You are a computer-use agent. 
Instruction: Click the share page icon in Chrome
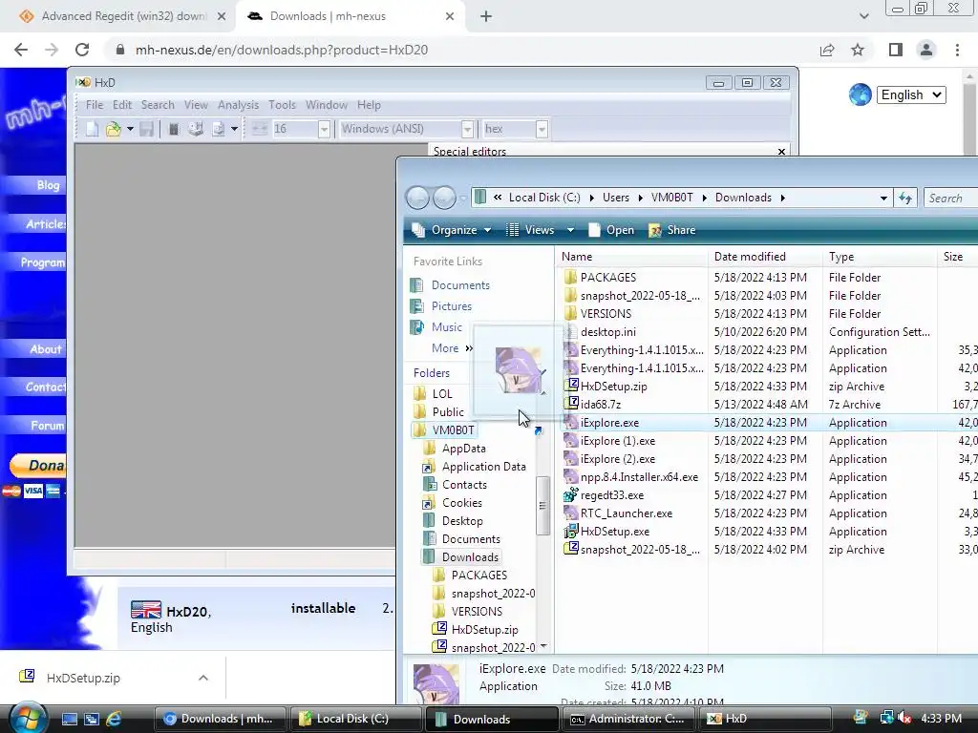tap(827, 50)
